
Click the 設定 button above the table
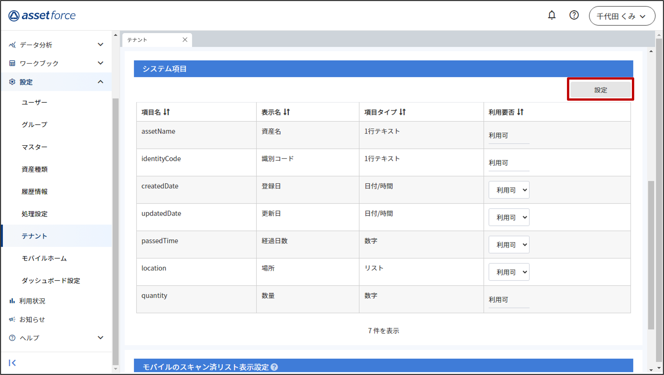pos(600,90)
